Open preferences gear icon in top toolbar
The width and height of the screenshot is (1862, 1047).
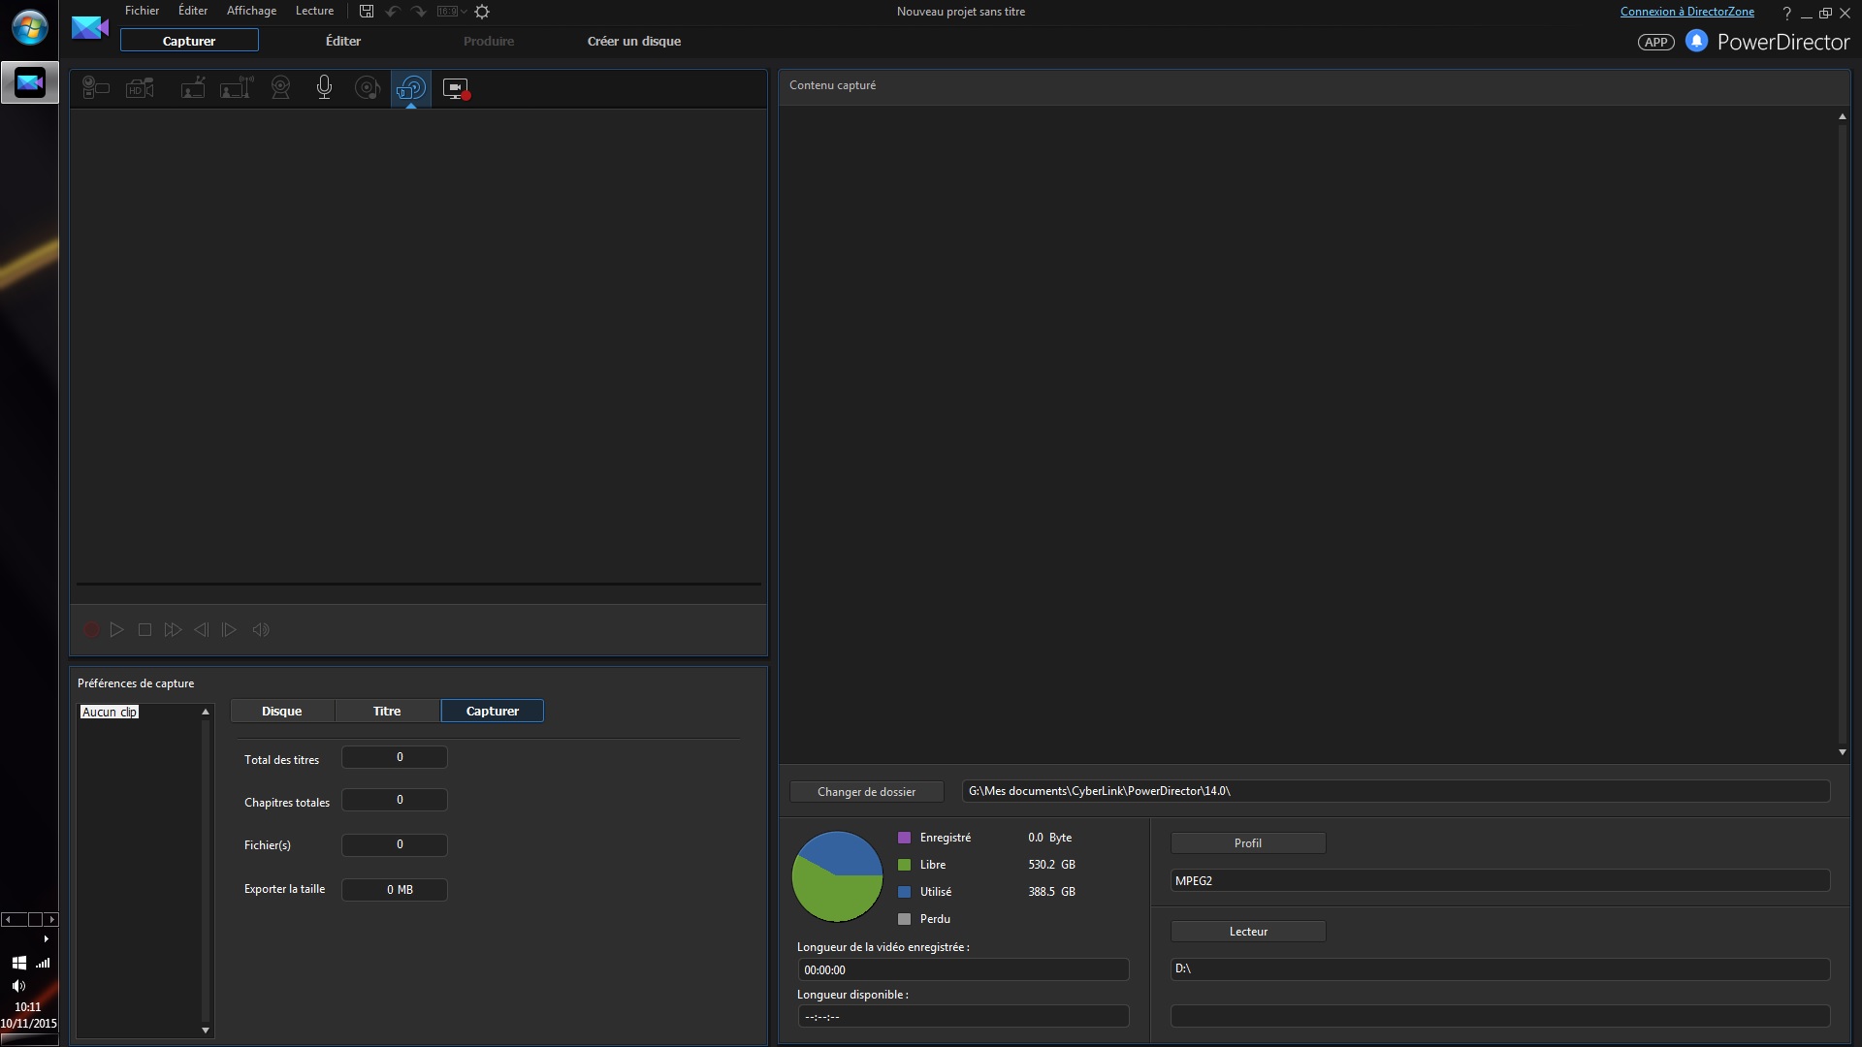click(482, 12)
